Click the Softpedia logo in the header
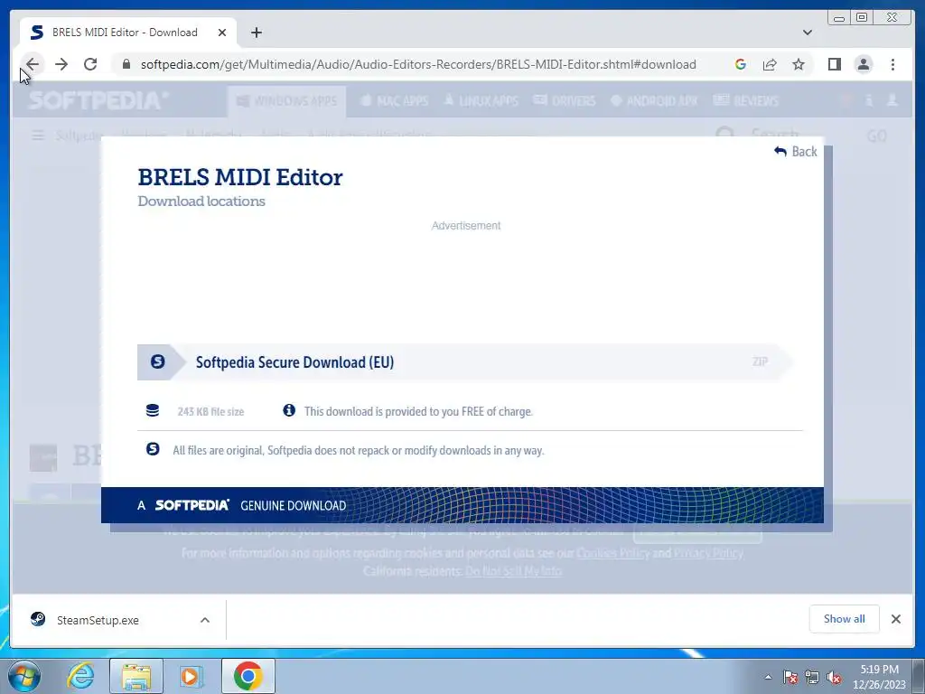The image size is (925, 694). coord(98,101)
